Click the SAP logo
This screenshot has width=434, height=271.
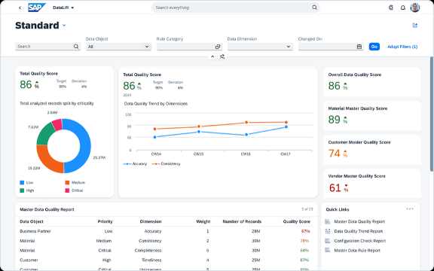pos(36,8)
